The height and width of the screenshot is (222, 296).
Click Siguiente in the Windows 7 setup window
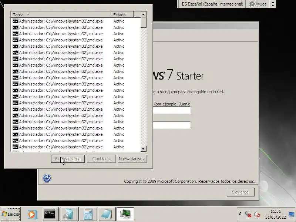coord(240,192)
